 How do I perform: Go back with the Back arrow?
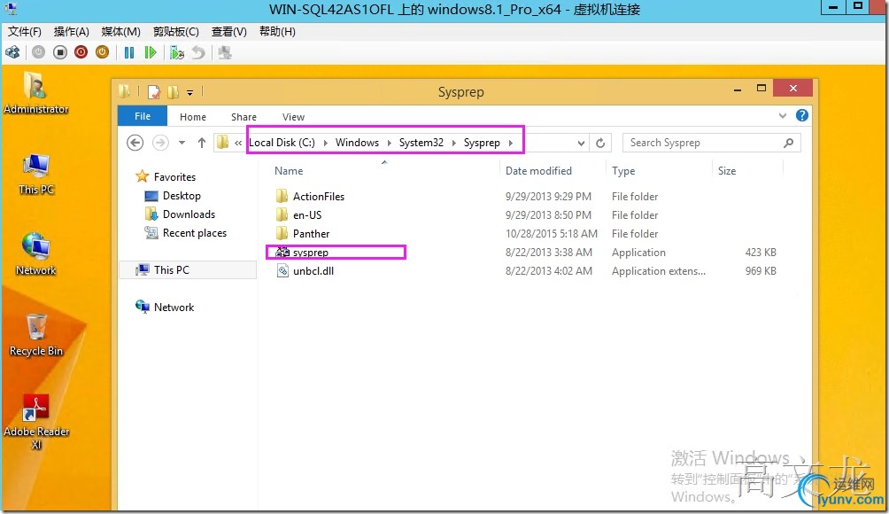click(135, 143)
